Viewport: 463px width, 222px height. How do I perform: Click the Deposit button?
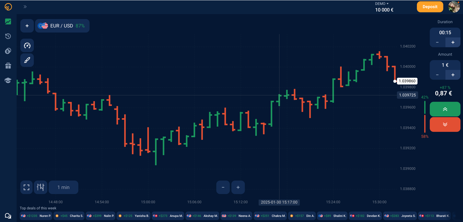pos(430,7)
